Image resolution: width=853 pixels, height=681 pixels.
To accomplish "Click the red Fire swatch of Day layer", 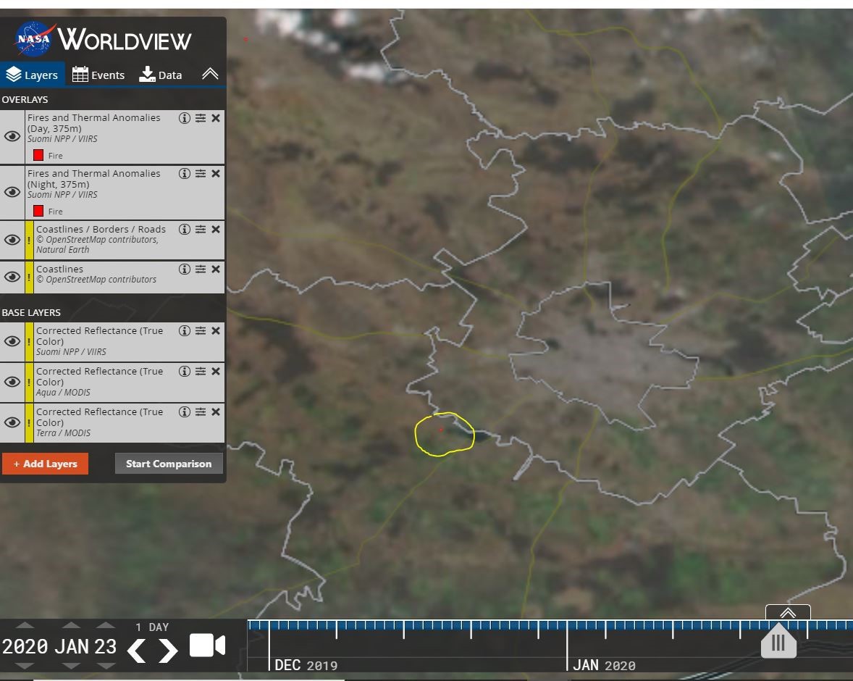I will (x=38, y=155).
